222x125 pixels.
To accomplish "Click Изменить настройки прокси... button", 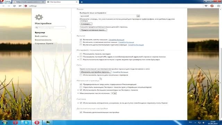I will tap(96, 72).
